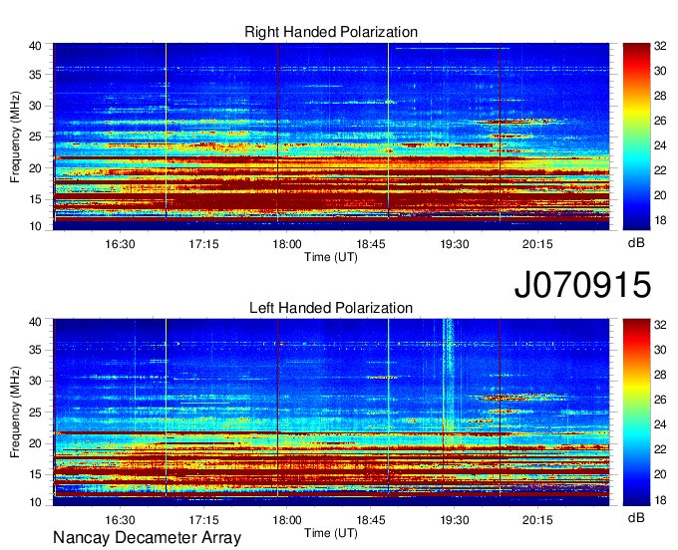Screen dimensions: 678x550
Task: Click "18:45" tick on Right Handed time axis
Action: coord(371,244)
